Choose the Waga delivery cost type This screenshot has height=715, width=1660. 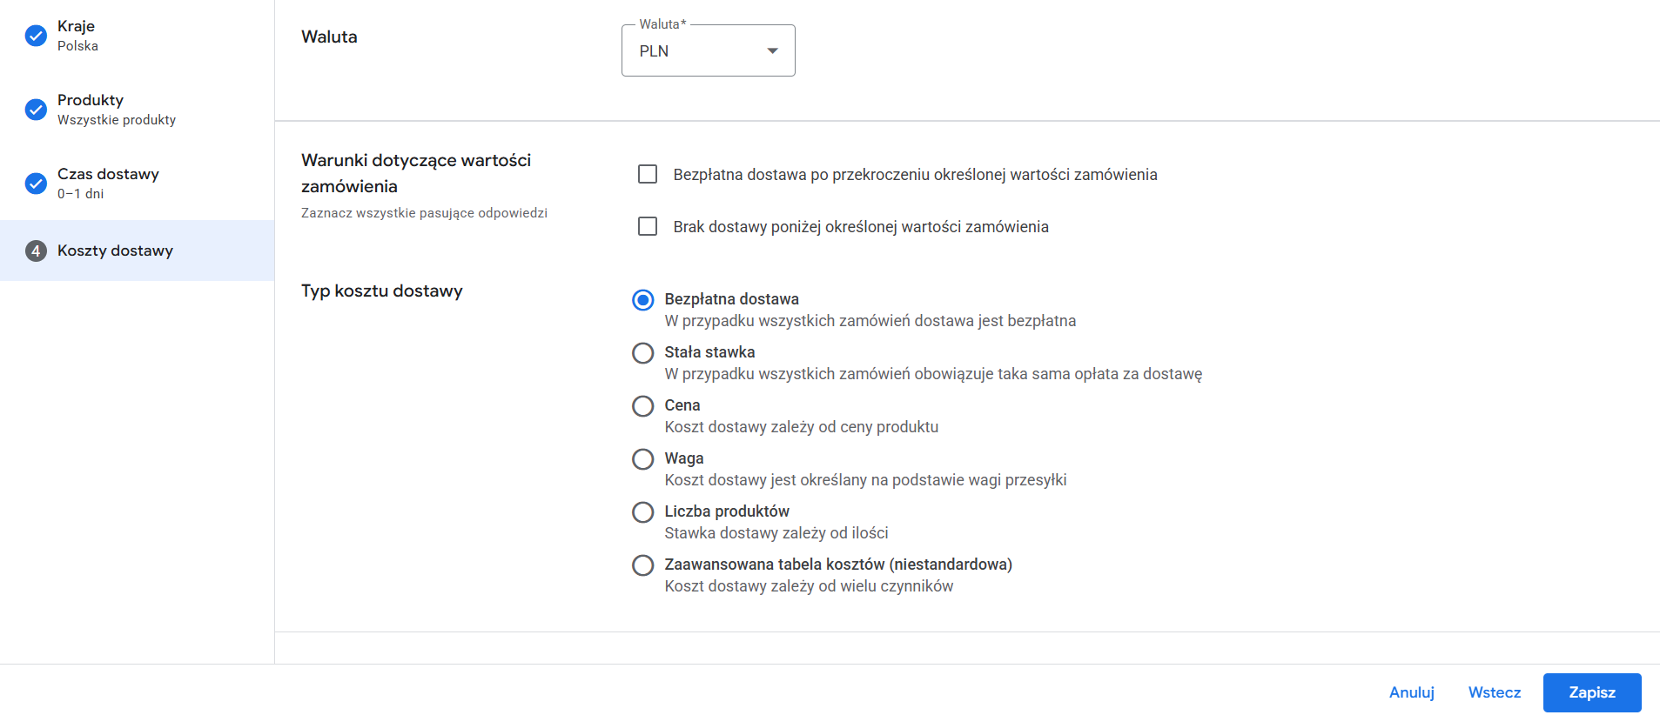point(643,459)
